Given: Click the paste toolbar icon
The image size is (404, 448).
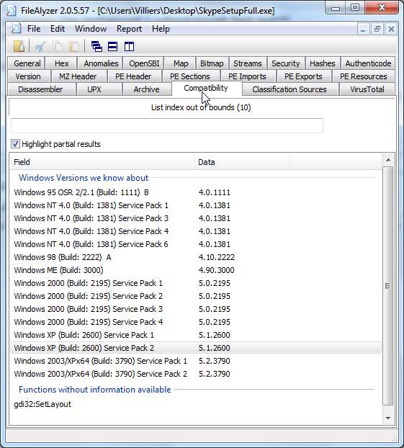Looking at the screenshot, I should 74,46.
